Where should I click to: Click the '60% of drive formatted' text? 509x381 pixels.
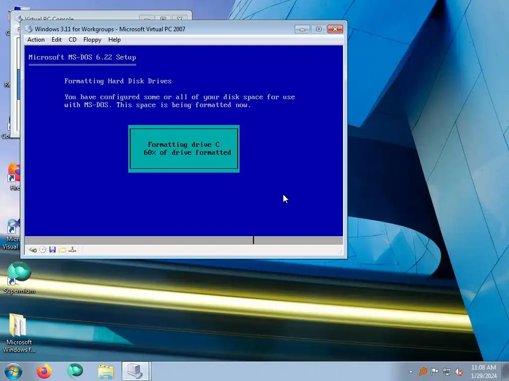(187, 153)
